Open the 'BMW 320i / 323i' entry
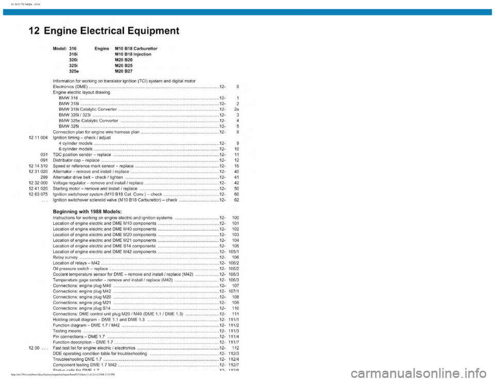495x382 pixels. pyautogui.click(x=149, y=115)
